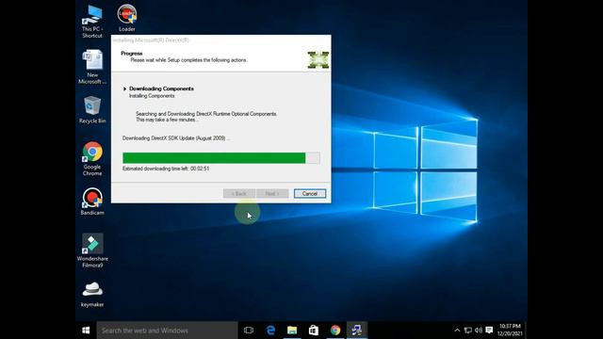Click the green download progress bar
Viewport: 603px width, 339px height.
pyautogui.click(x=221, y=158)
